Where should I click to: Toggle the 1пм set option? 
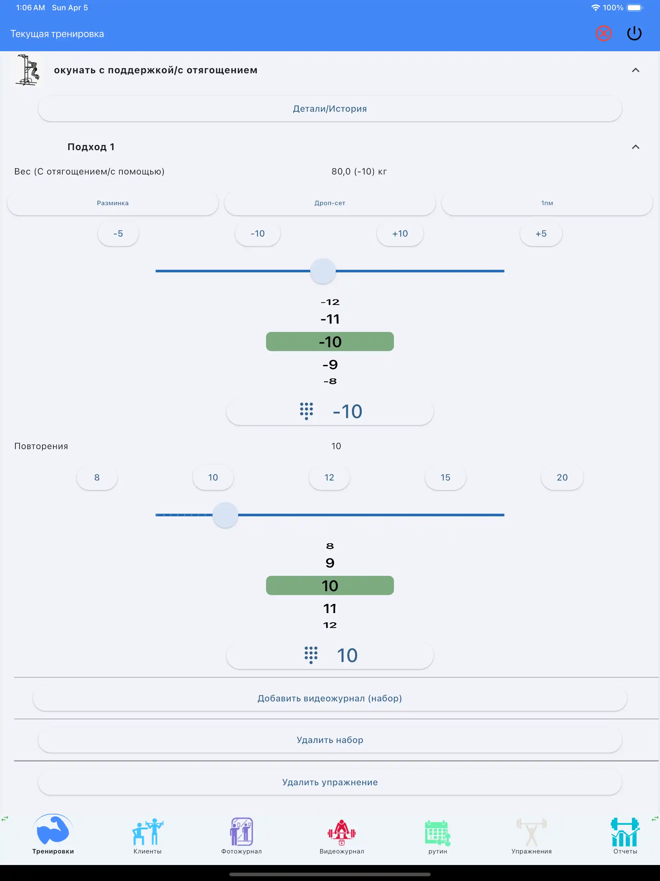546,203
